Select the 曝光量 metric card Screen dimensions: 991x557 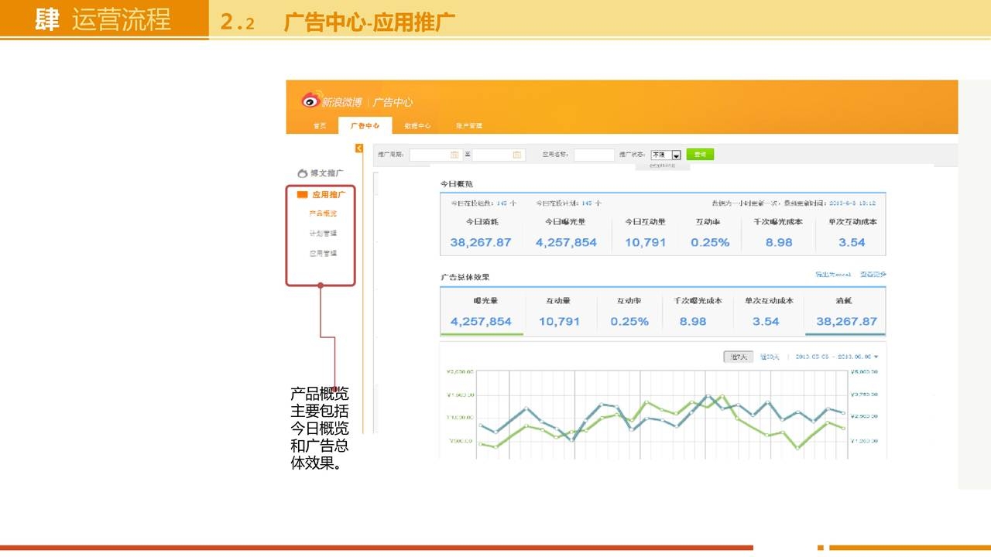tap(482, 311)
